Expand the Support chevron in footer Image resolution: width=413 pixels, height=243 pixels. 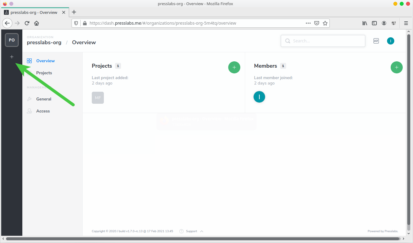click(x=202, y=231)
